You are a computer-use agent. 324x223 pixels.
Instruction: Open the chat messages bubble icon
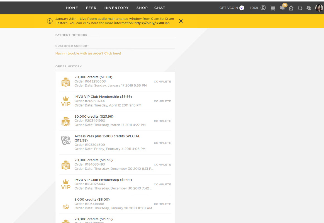300,8
